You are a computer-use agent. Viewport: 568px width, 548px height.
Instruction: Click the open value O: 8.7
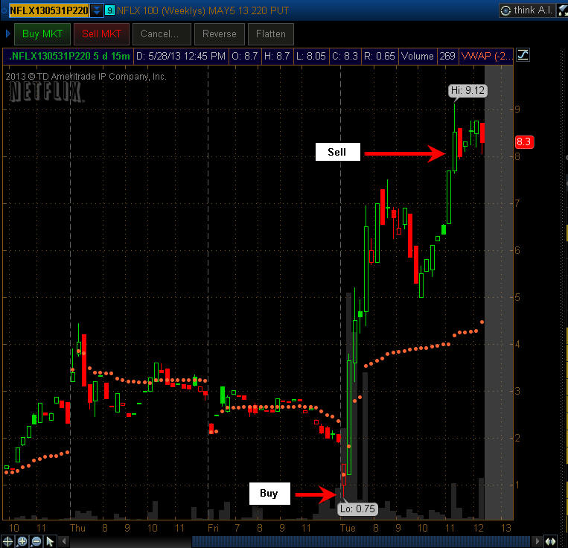(x=244, y=56)
